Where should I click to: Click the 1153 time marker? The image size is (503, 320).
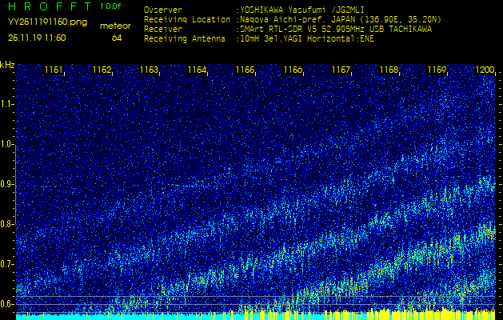pyautogui.click(x=150, y=70)
